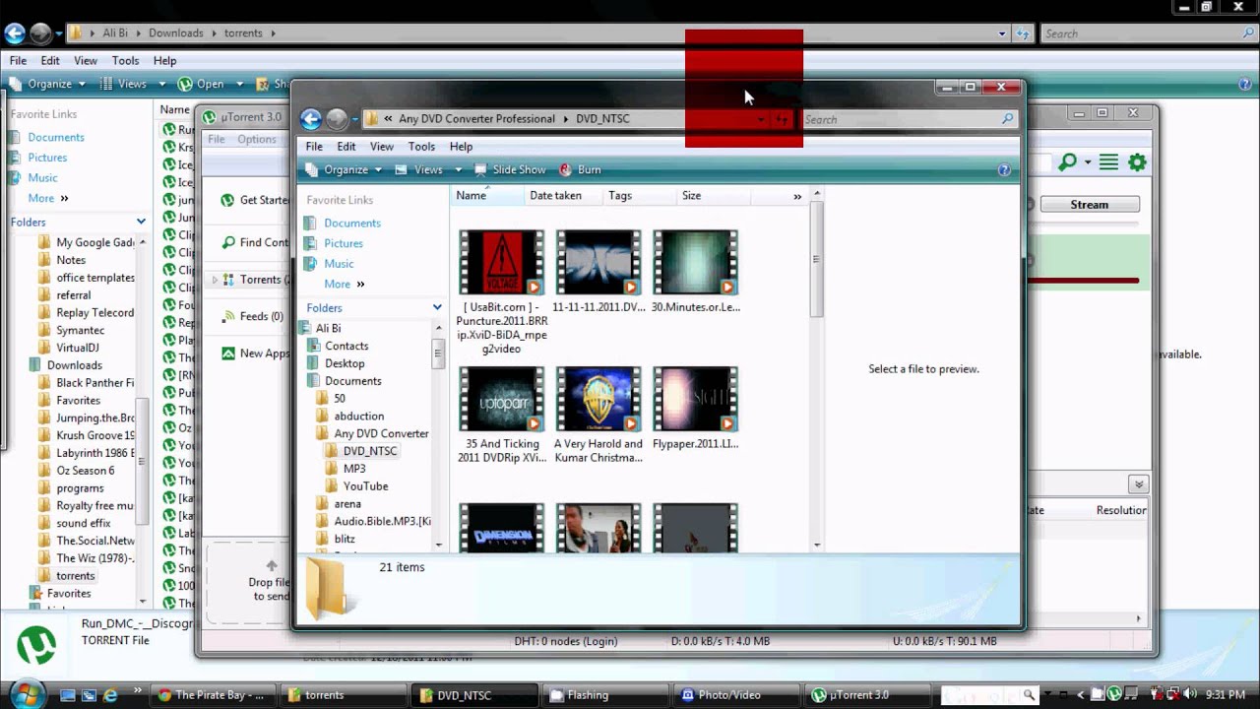
Task: Open Documents favorite link in DVD_NTSC window
Action: [352, 224]
